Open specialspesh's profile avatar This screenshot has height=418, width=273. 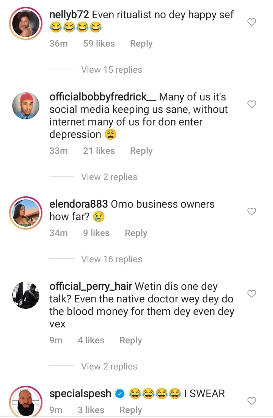(26, 401)
